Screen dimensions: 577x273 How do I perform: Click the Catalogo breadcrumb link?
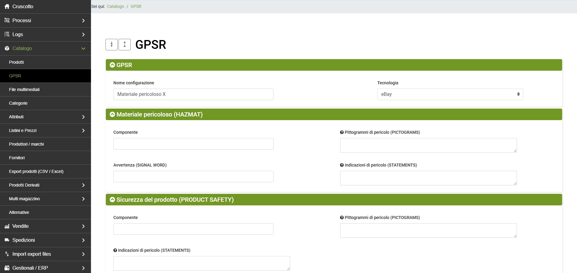pyautogui.click(x=115, y=6)
